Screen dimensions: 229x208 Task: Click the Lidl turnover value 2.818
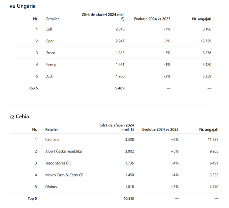pos(120,29)
